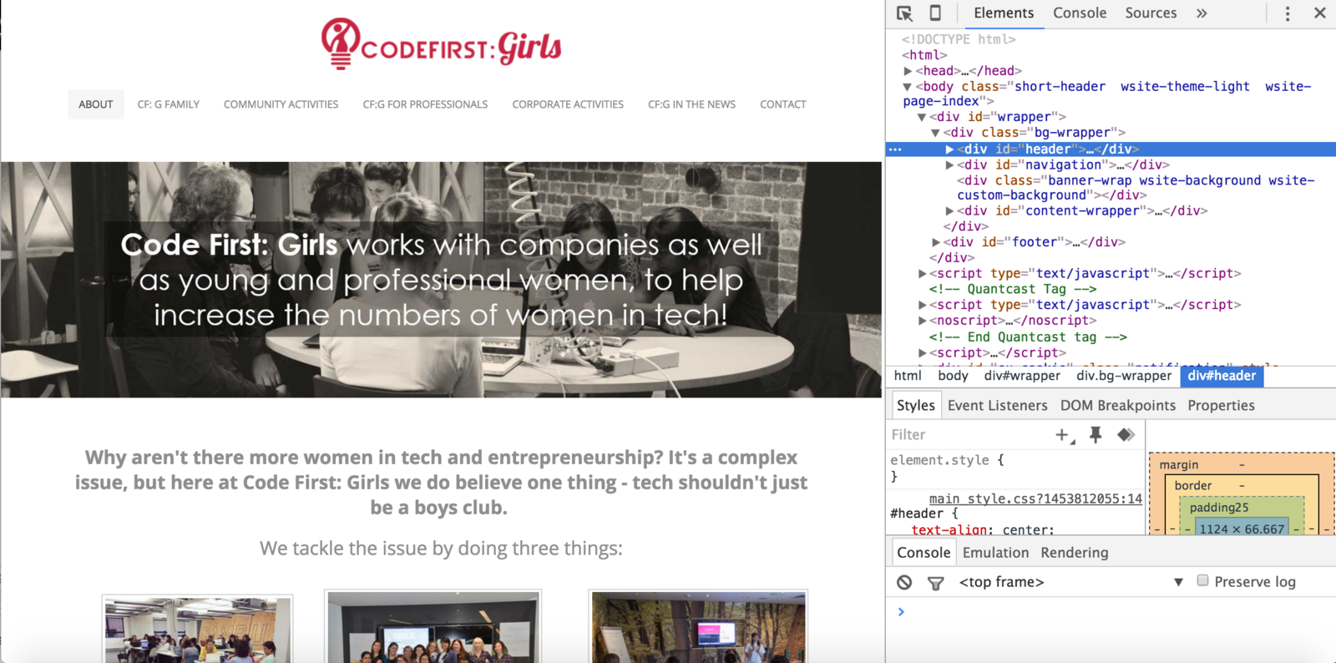Expand the div#content-wrapper node

coord(949,211)
